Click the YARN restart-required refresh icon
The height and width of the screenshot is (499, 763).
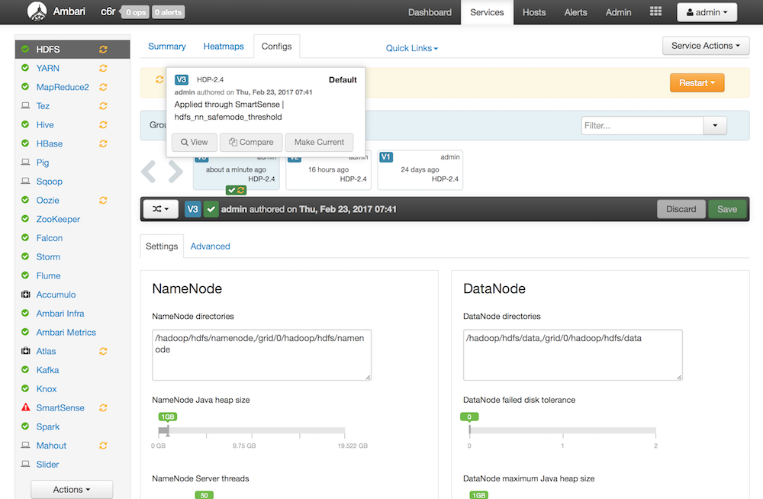pos(103,68)
